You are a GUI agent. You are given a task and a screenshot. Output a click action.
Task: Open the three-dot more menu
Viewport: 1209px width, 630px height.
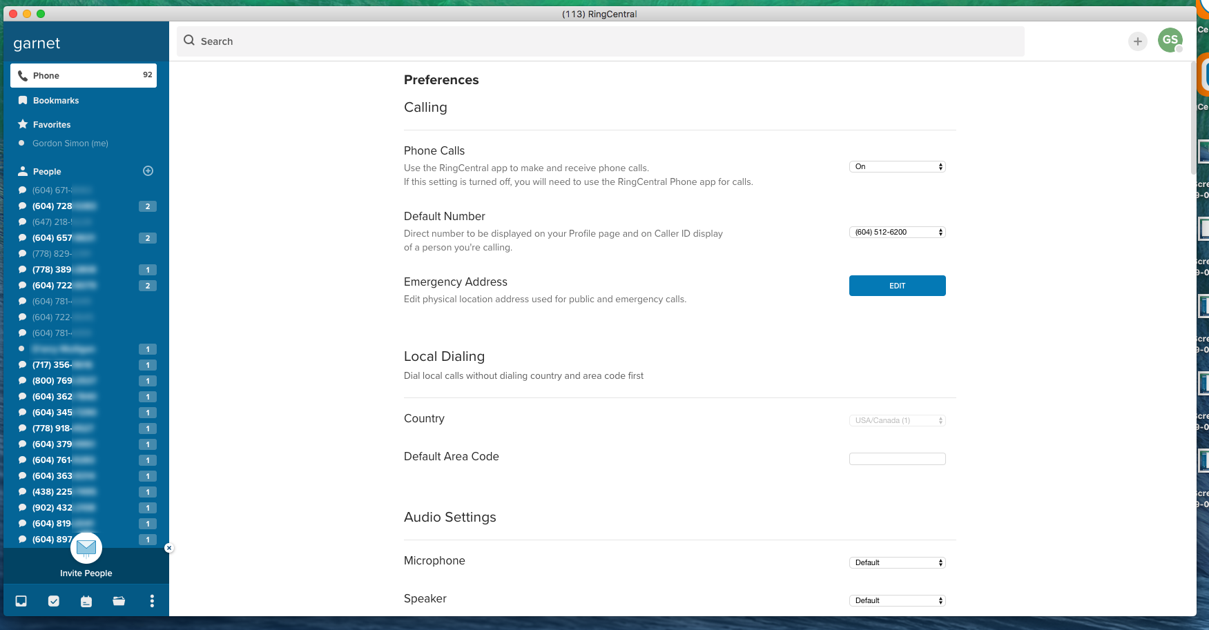coord(152,601)
